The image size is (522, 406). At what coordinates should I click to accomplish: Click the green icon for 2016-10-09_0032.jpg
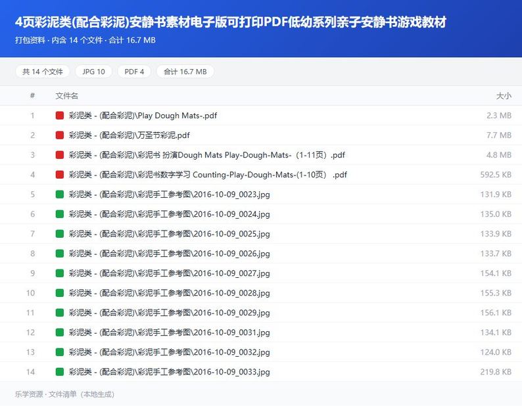(60, 352)
